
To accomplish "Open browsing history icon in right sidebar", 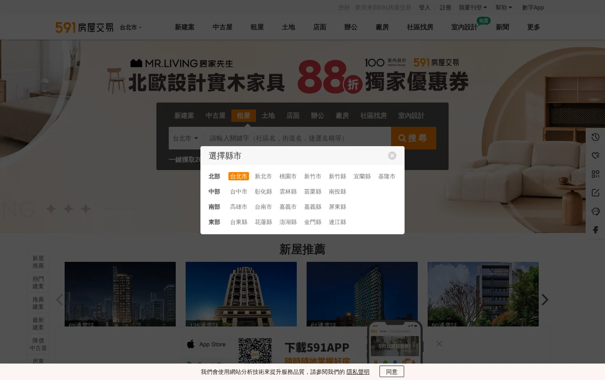I will click(x=595, y=137).
